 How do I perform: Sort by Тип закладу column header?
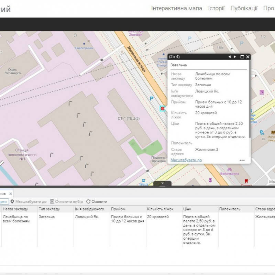(x=50, y=209)
